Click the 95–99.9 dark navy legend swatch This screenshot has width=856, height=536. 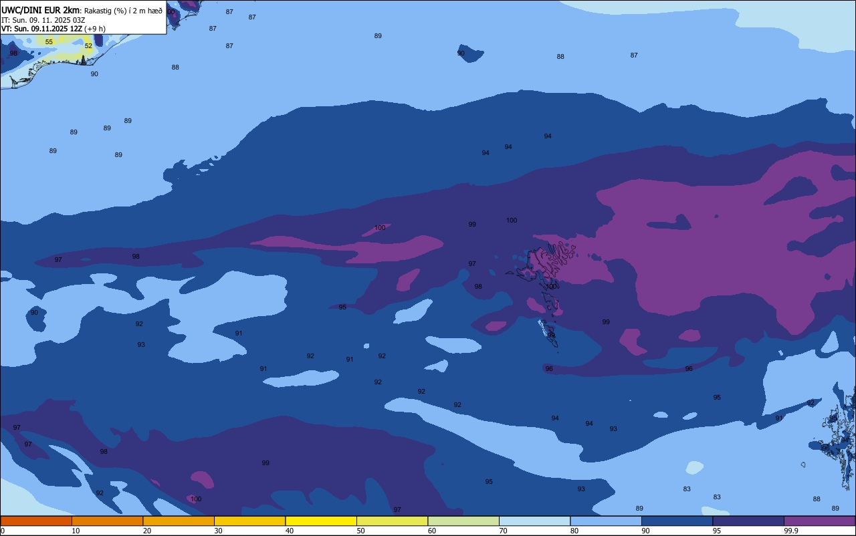(748, 521)
